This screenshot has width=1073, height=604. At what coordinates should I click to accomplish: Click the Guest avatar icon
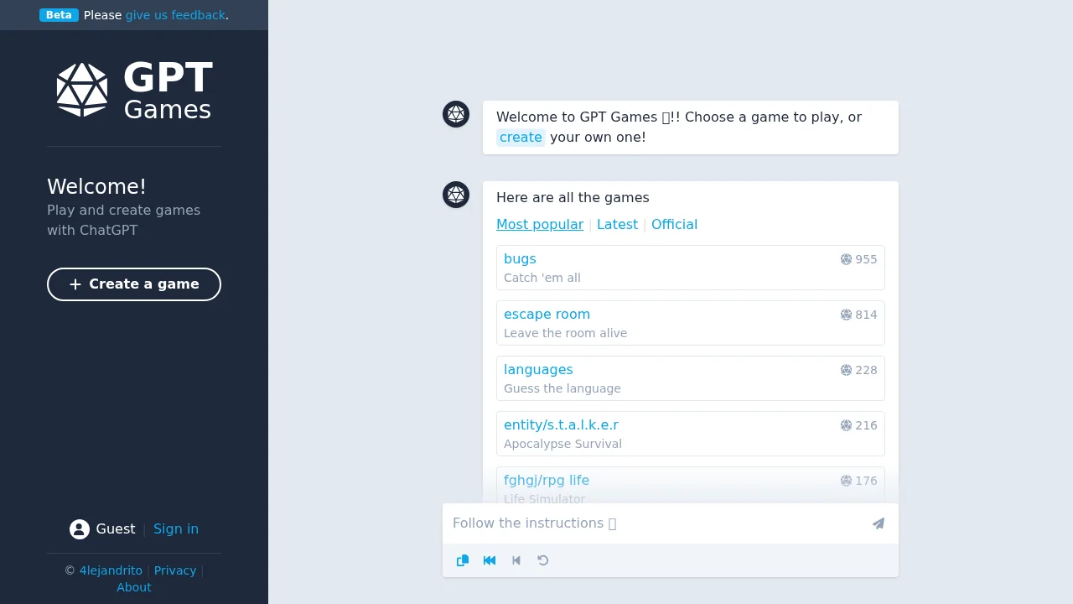coord(78,528)
